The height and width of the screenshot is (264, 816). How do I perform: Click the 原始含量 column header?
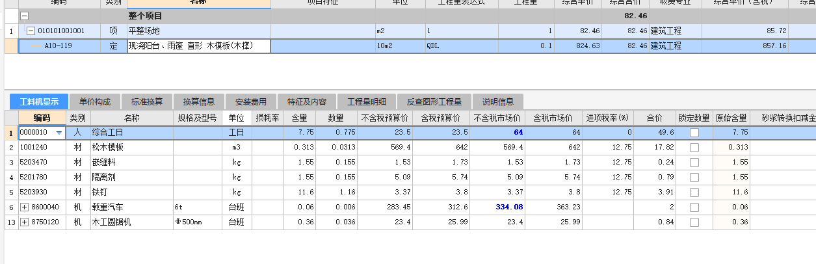click(x=731, y=118)
